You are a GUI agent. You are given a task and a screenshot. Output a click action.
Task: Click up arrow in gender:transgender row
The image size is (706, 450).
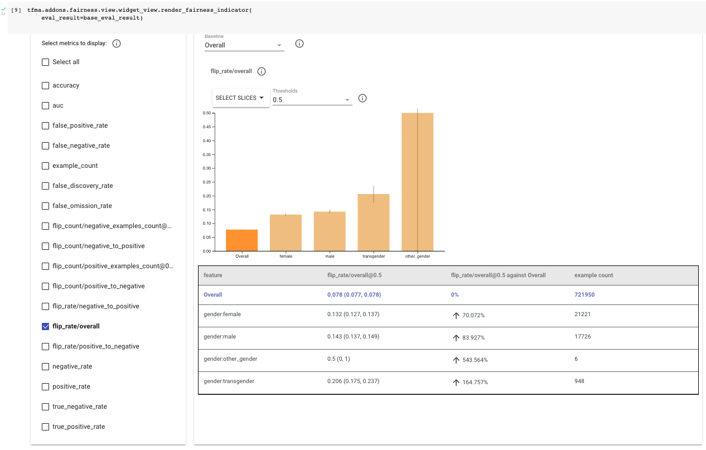[x=456, y=382]
